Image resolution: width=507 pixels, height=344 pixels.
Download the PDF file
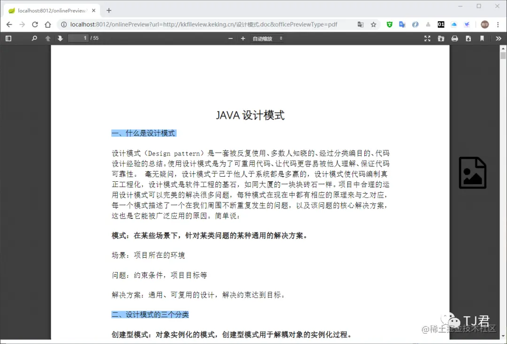[468, 38]
